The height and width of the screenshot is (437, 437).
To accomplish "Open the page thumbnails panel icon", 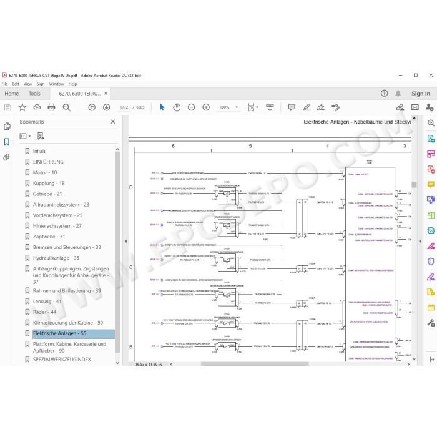I will coord(7,126).
